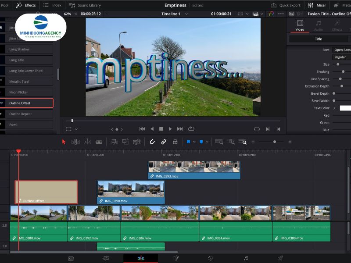
Task: Open the Color page
Action: click(210, 259)
